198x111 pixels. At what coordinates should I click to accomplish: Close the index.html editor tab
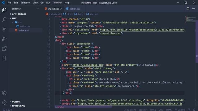coord(61,9)
